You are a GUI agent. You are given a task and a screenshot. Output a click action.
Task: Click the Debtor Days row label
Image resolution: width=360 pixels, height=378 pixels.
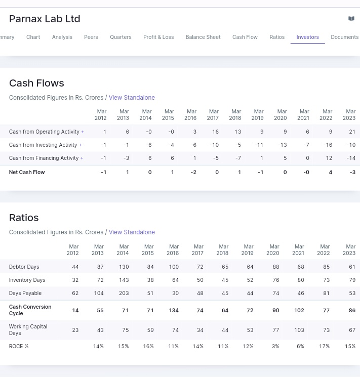(x=24, y=267)
